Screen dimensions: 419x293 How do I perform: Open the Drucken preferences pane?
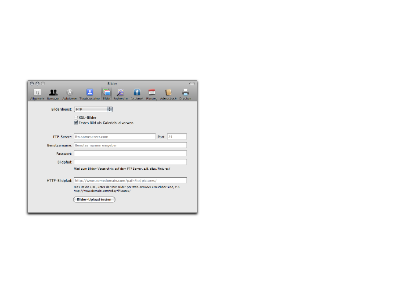(185, 94)
